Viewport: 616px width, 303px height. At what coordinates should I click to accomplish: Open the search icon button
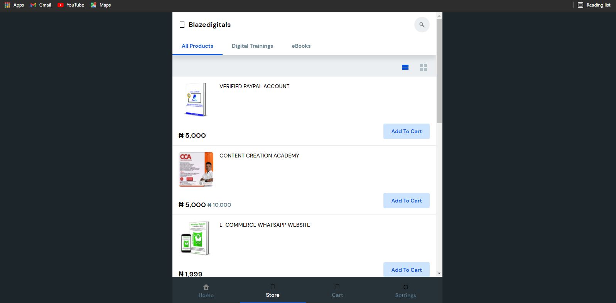click(422, 25)
